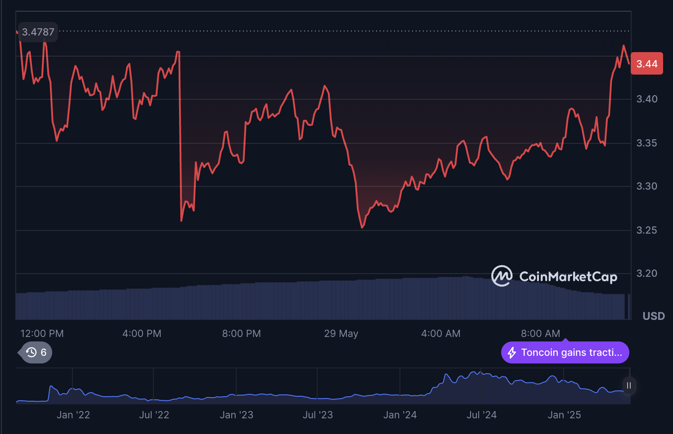Click the red 3.44 current price tag
This screenshot has height=434, width=673.
tap(646, 64)
